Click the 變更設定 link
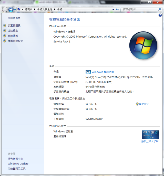Screen dimensions: 164x176 144,104
